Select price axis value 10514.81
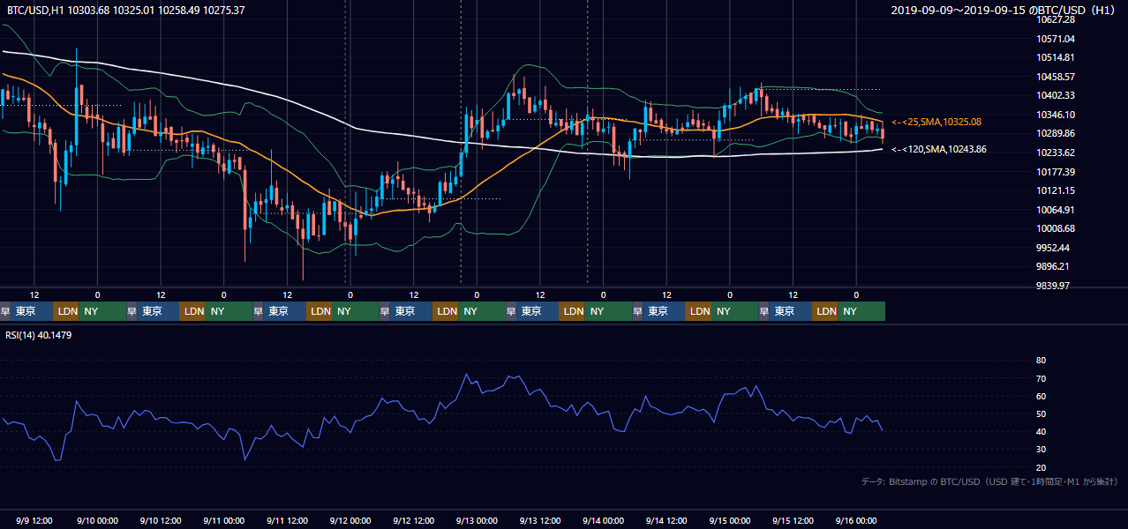The image size is (1128, 529). click(x=1056, y=57)
